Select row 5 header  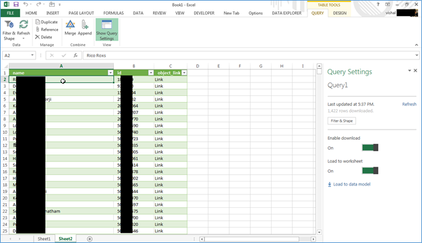click(5, 99)
